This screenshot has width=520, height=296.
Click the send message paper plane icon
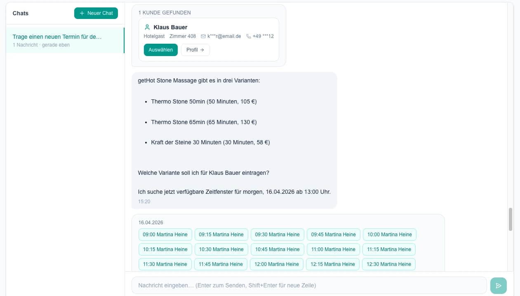pos(498,286)
